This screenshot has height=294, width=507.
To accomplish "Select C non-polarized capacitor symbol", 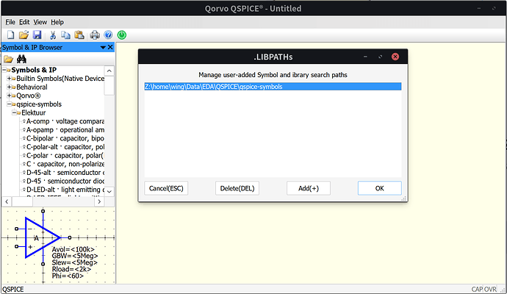I will click(65, 164).
